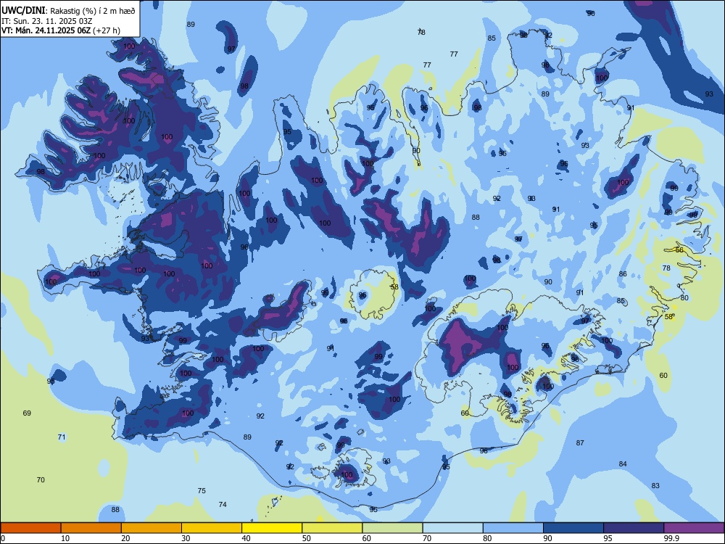Click the pale yellow 50–60 legend swatch
Image resolution: width=725 pixels, height=544 pixels.
click(332, 528)
